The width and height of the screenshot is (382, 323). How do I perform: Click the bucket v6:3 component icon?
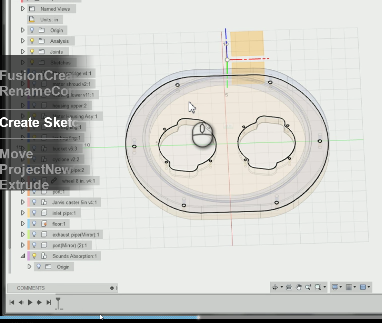coord(44,148)
